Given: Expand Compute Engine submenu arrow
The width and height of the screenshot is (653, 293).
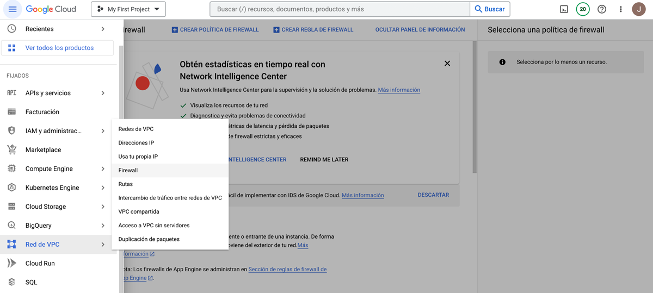Looking at the screenshot, I should (x=103, y=169).
